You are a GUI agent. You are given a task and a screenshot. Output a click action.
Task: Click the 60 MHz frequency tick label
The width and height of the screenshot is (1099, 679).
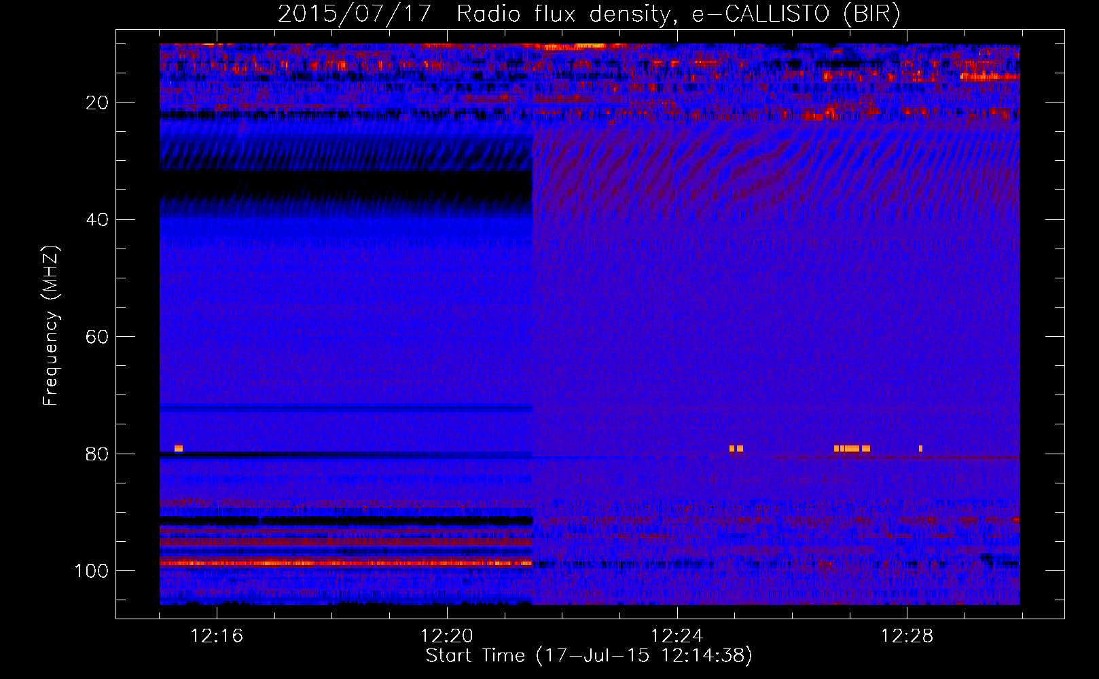pos(98,337)
